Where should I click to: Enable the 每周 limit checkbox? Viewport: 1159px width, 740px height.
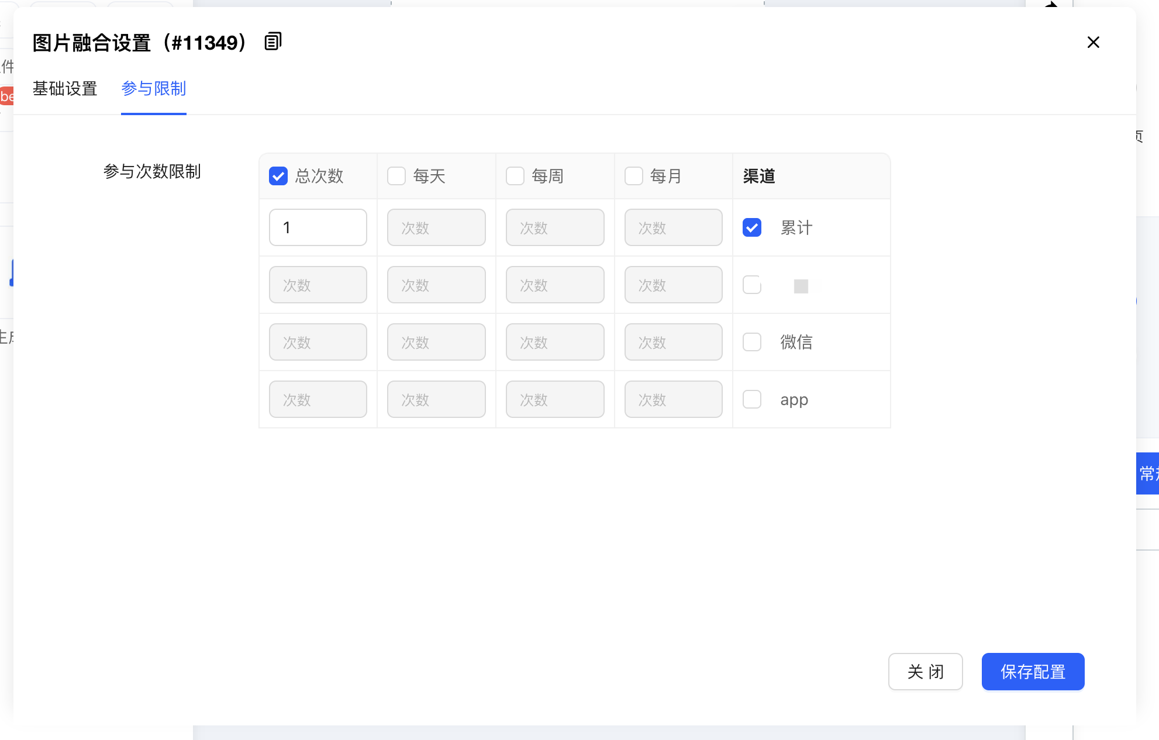pyautogui.click(x=515, y=176)
